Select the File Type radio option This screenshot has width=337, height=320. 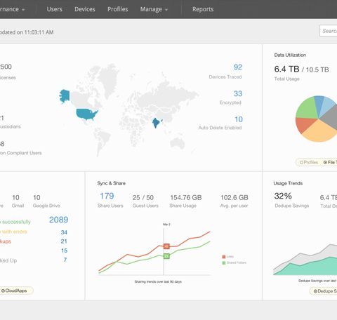point(330,162)
